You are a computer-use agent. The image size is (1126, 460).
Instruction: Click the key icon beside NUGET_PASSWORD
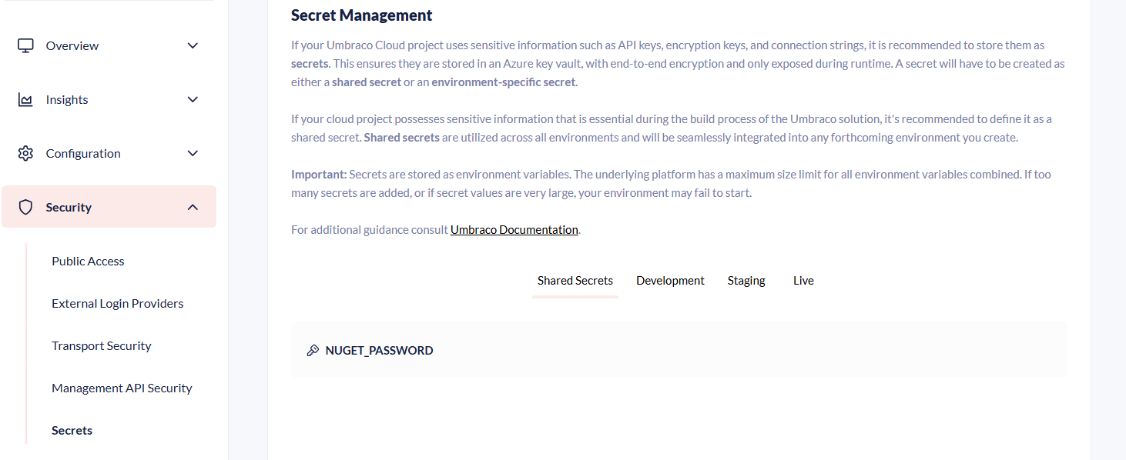pyautogui.click(x=313, y=351)
